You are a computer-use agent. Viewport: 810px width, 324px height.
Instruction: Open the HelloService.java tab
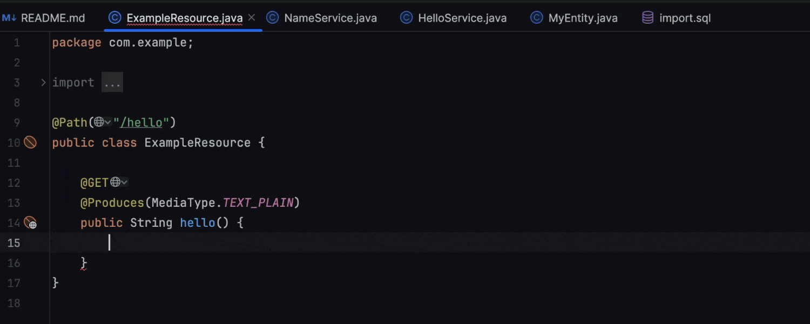click(x=462, y=18)
